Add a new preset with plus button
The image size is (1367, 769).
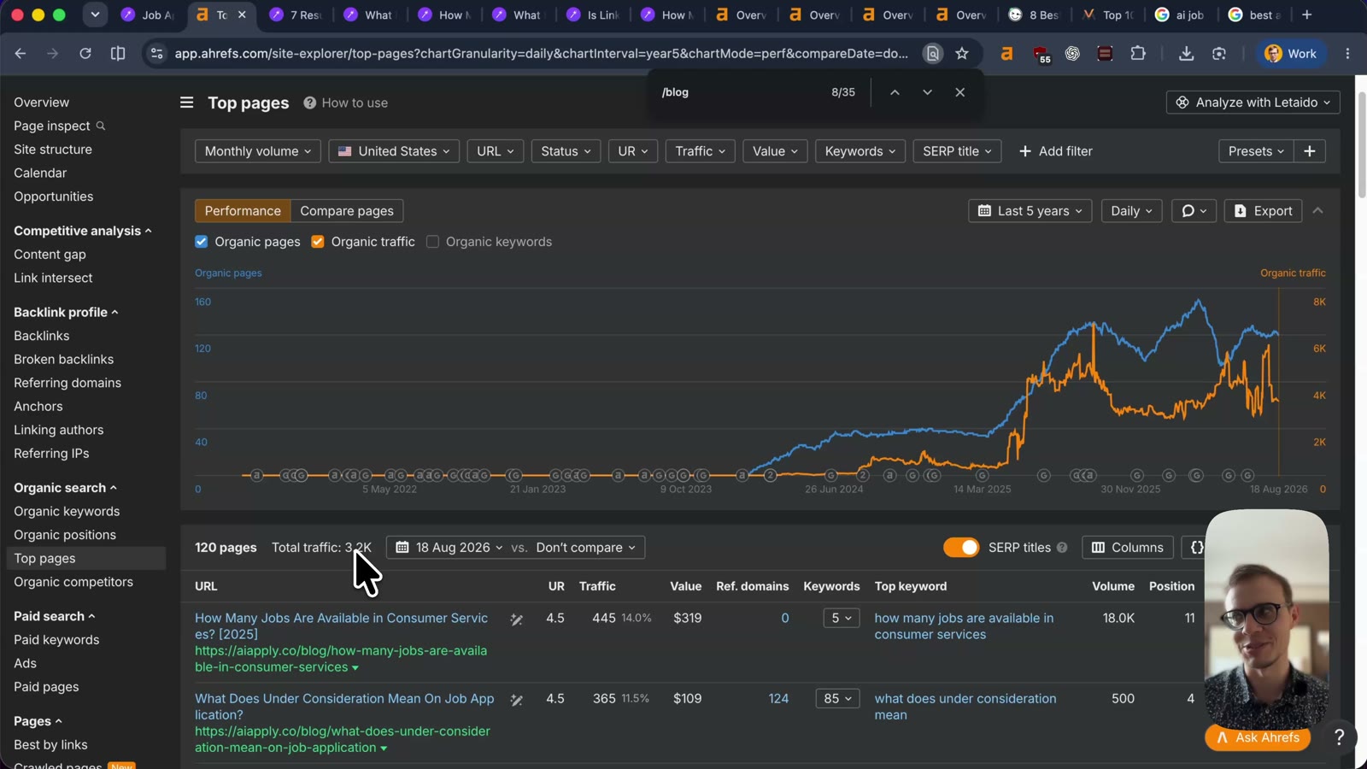click(1309, 151)
